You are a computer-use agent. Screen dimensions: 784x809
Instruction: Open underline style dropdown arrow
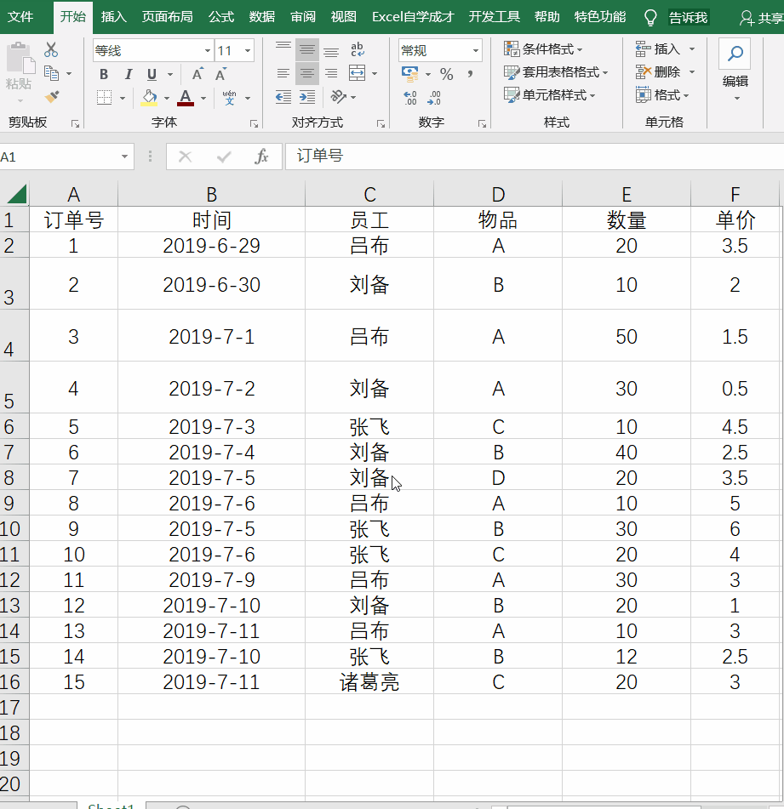pos(169,75)
